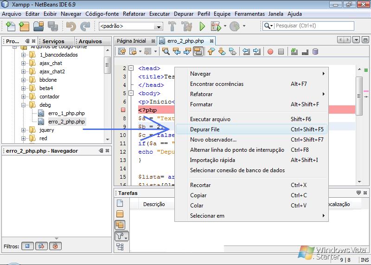This screenshot has width=371, height=265.
Task: Toggle the pressed scope button in Tarefas panel
Action: coord(120,225)
